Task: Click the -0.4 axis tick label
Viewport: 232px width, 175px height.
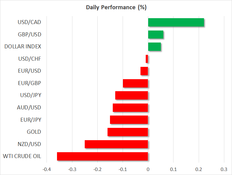Action: (x=47, y=169)
